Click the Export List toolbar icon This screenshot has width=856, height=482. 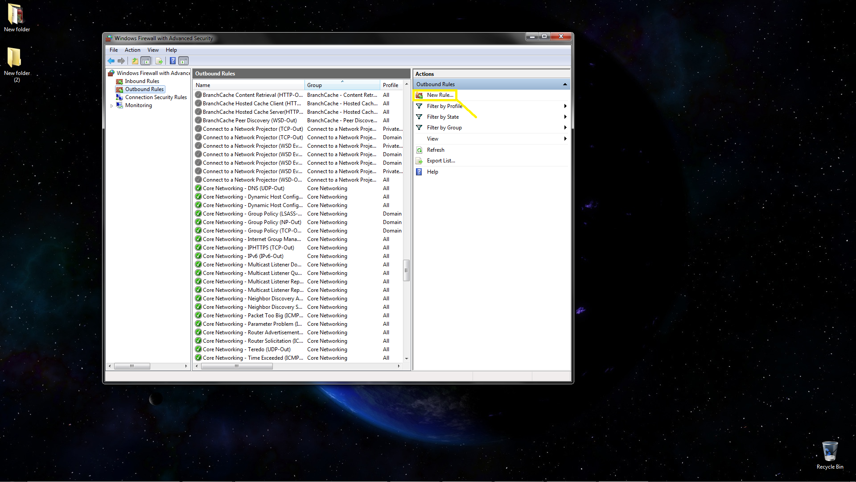coord(159,61)
